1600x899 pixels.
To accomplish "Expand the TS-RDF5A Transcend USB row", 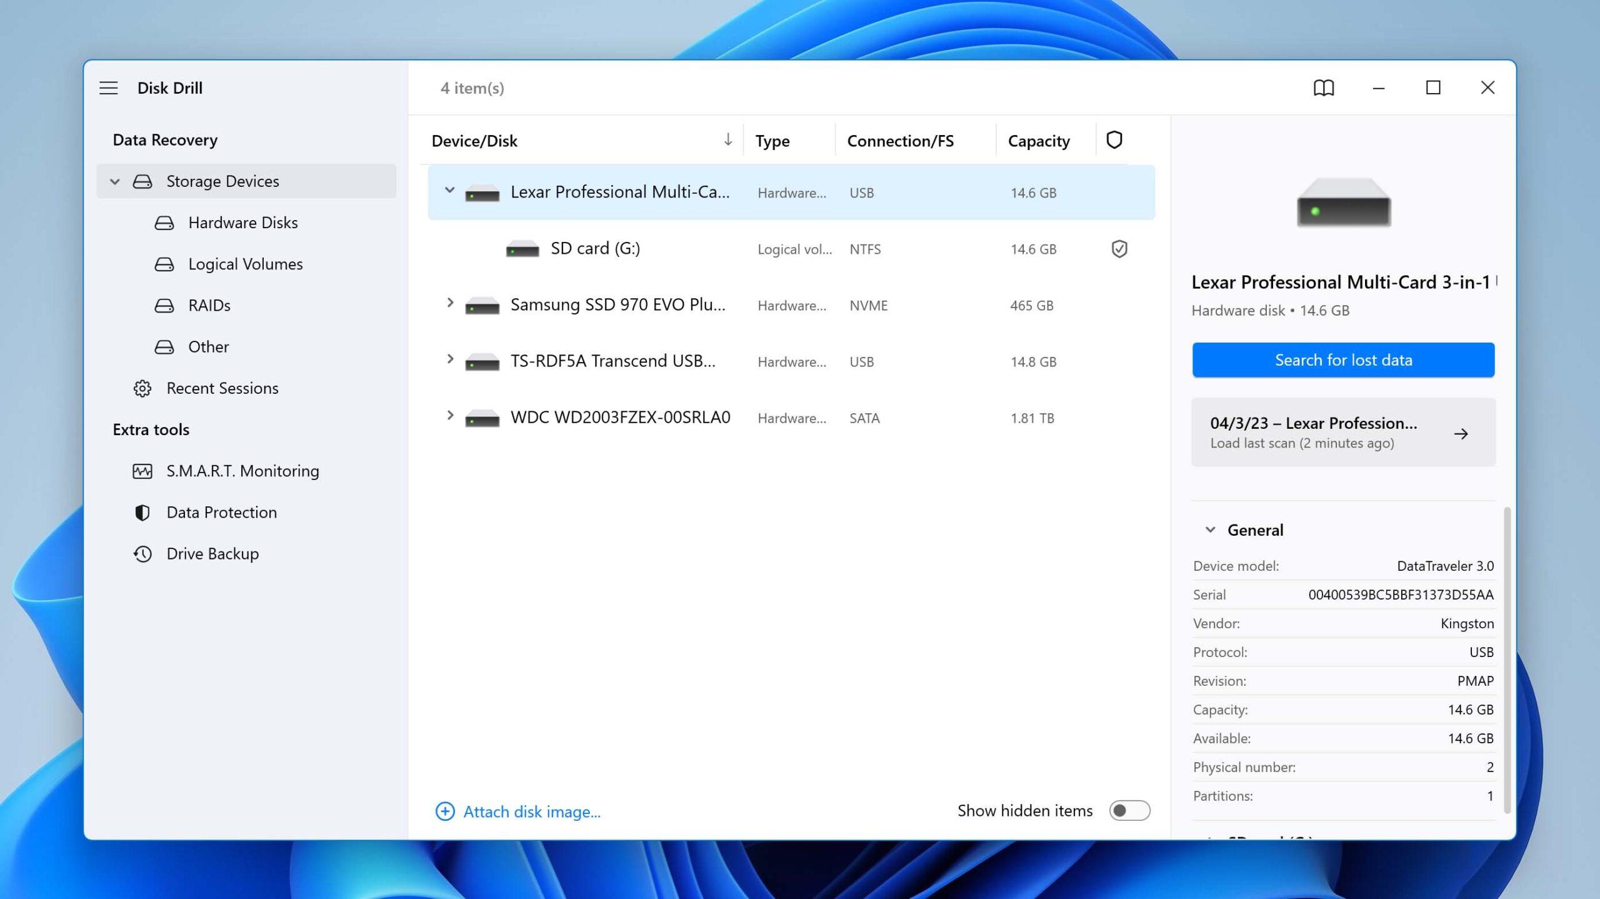I will pyautogui.click(x=449, y=359).
